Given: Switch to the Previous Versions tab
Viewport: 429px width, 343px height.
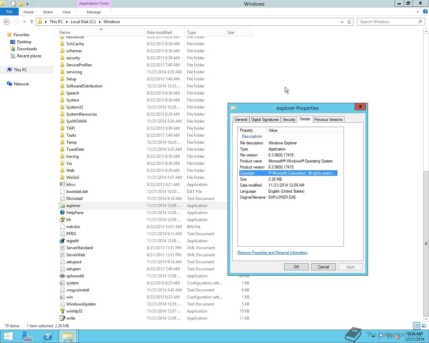Looking at the screenshot, I should tap(328, 120).
